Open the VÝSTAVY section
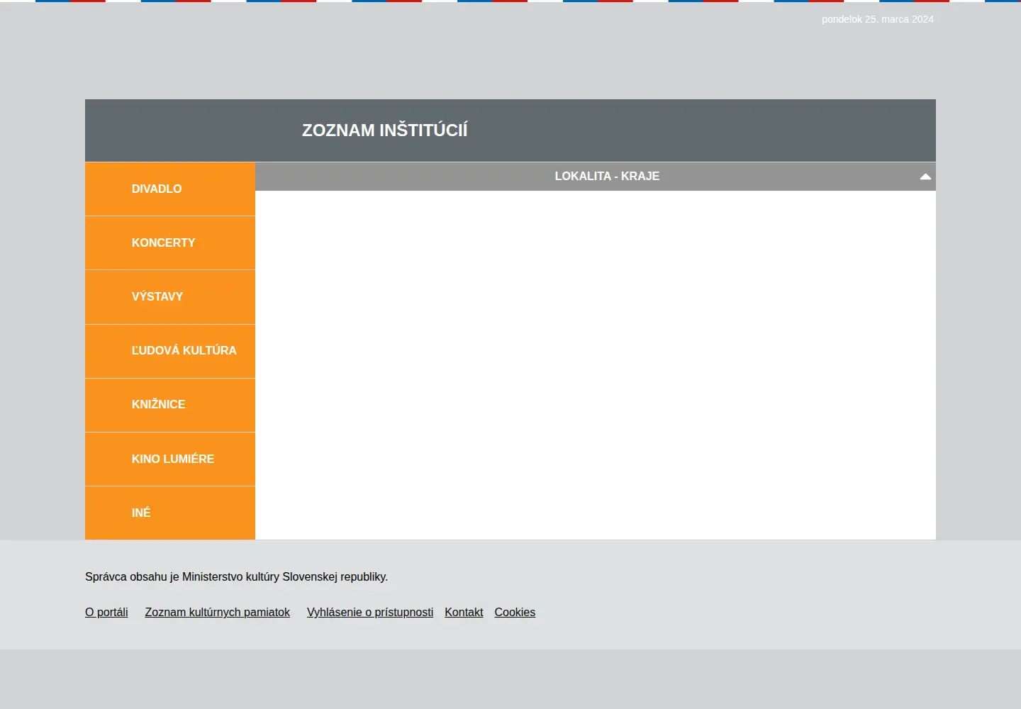Viewport: 1021px width, 709px height. tap(170, 296)
